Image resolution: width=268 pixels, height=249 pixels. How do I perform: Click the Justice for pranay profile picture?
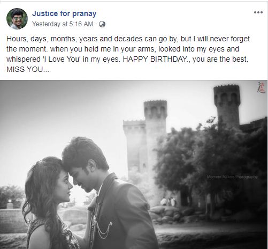click(17, 19)
